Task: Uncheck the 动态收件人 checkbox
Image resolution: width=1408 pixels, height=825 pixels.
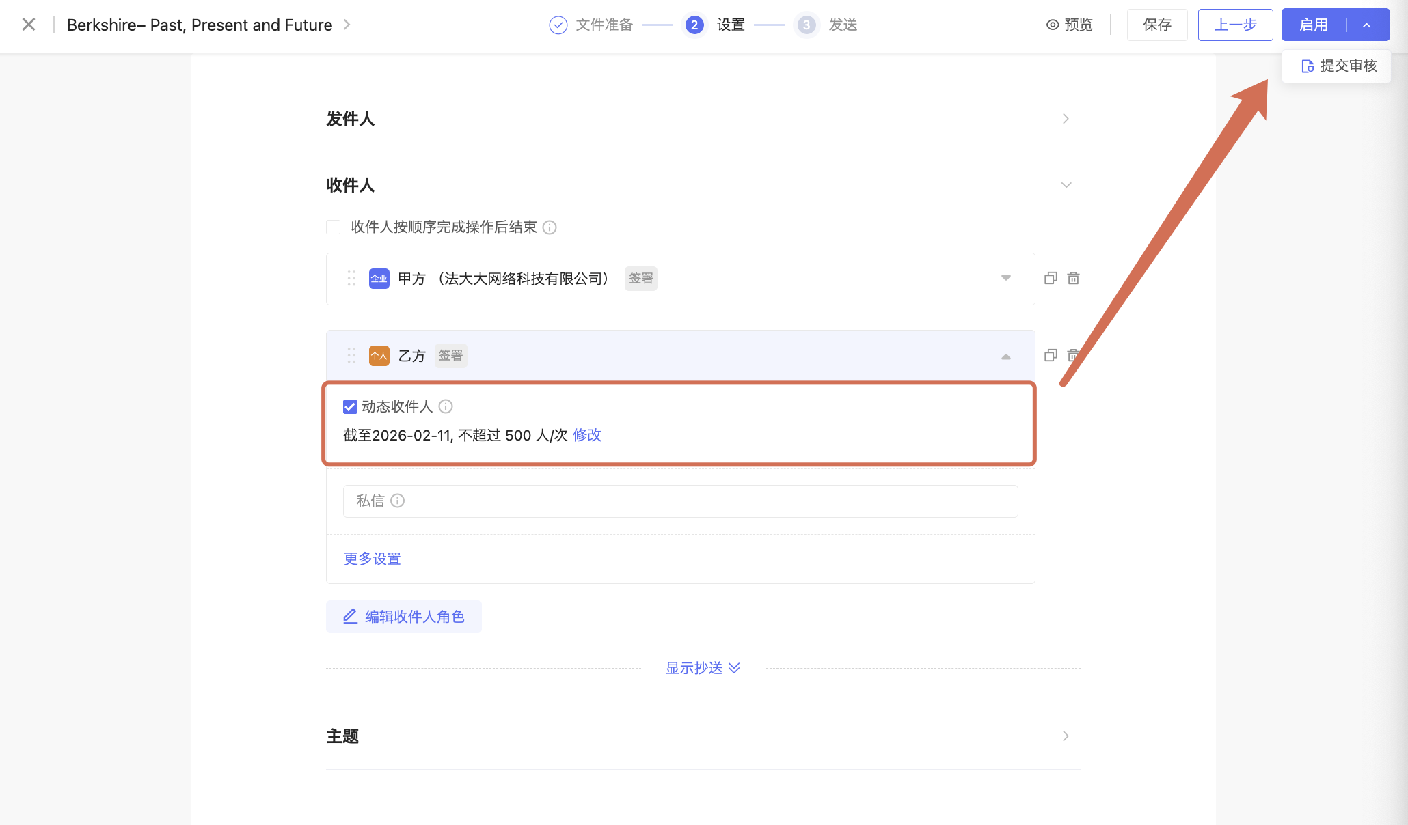Action: 350,406
